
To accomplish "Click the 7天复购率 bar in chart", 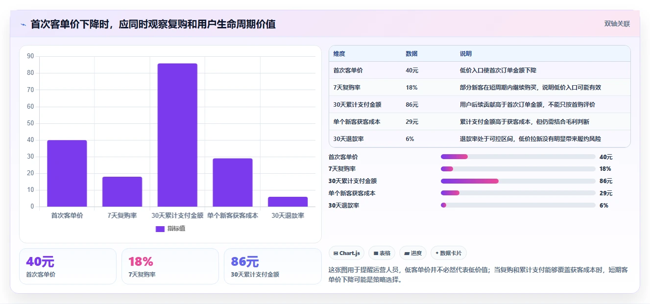I will (x=122, y=191).
